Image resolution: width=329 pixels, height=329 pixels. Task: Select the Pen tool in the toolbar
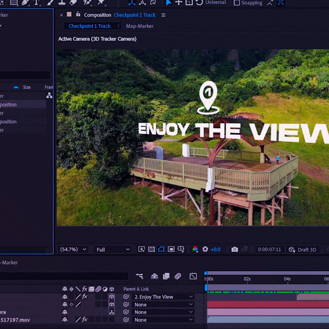click(x=25, y=2)
